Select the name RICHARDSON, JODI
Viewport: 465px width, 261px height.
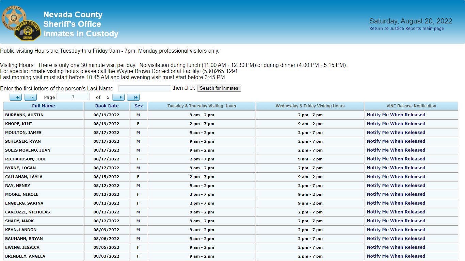(25, 159)
